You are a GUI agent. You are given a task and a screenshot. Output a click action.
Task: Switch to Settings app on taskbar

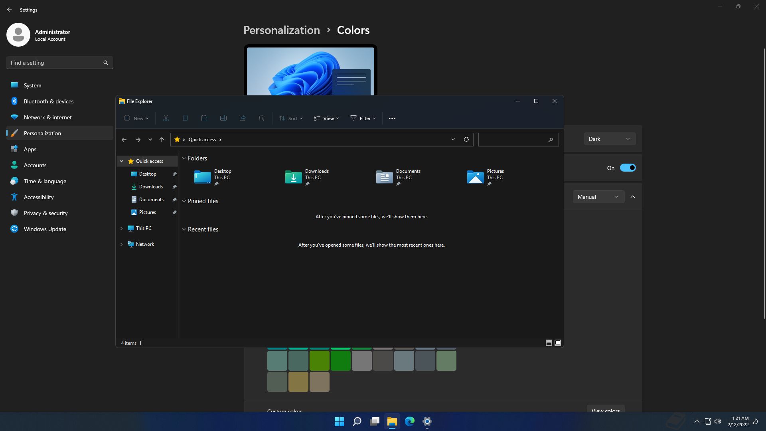click(427, 421)
